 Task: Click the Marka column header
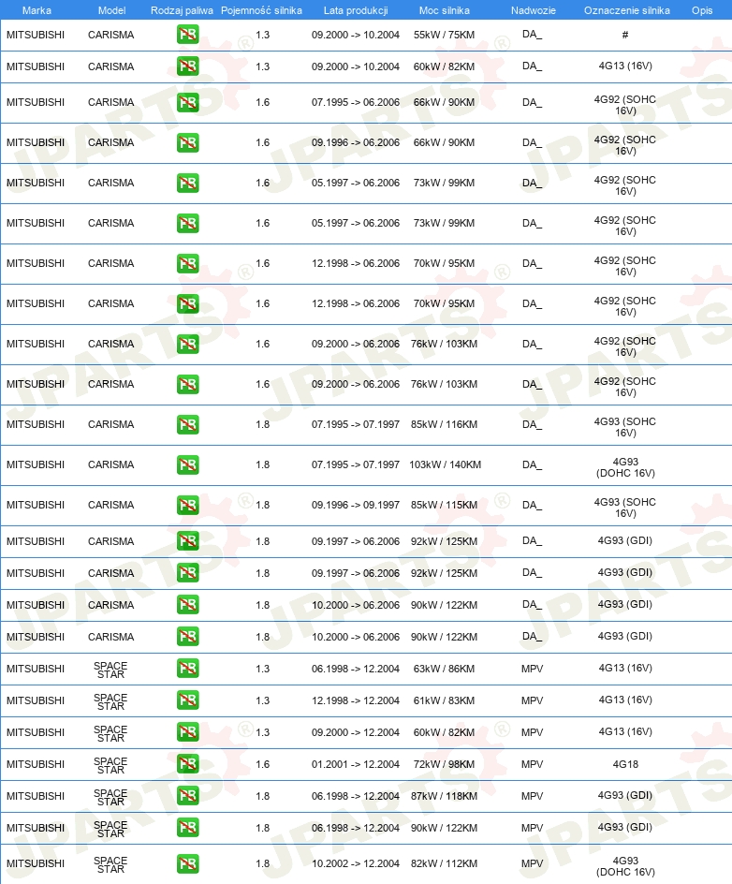(x=37, y=10)
